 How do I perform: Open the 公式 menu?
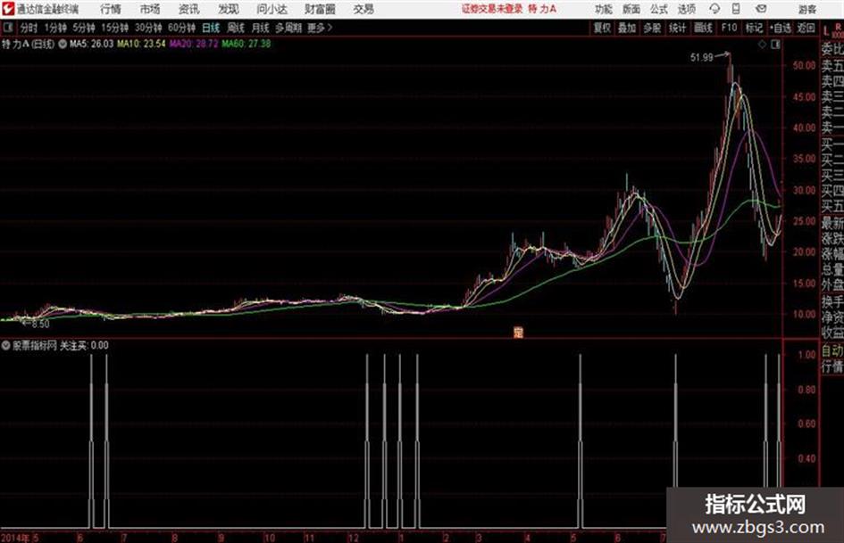click(x=659, y=9)
